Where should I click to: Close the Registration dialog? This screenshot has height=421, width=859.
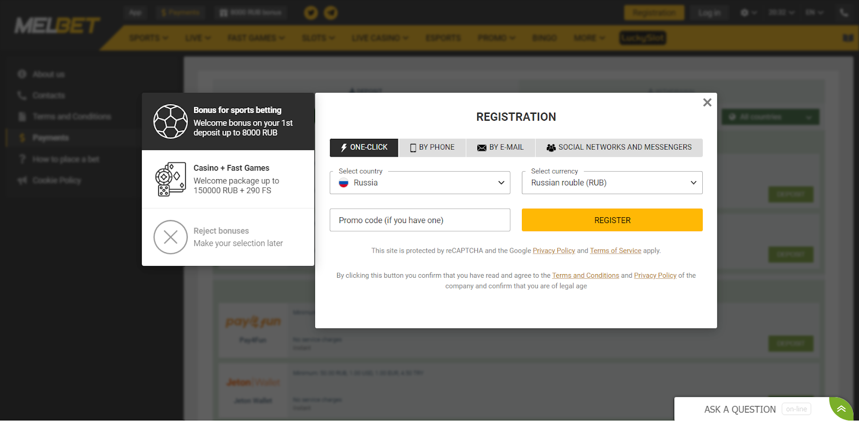pyautogui.click(x=707, y=102)
